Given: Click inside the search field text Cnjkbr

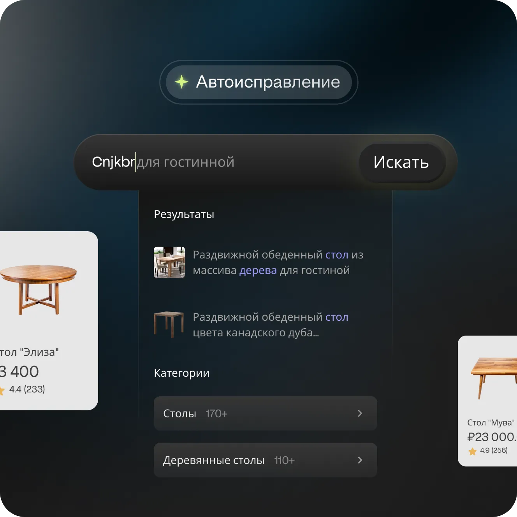Looking at the screenshot, I should coord(113,162).
